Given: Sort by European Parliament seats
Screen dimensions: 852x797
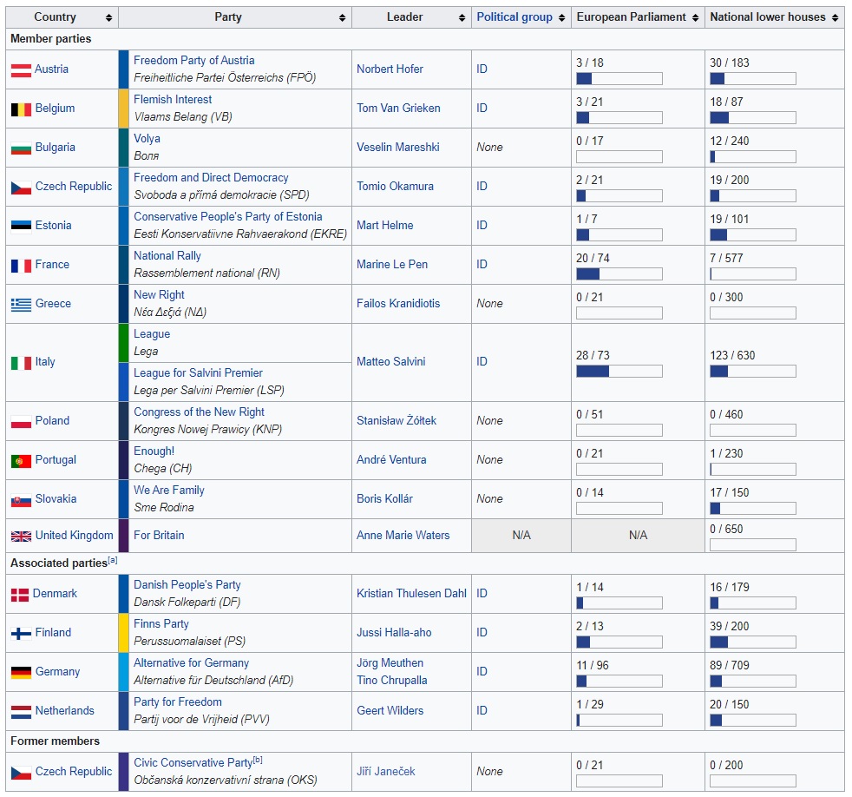Looking at the screenshot, I should 696,18.
